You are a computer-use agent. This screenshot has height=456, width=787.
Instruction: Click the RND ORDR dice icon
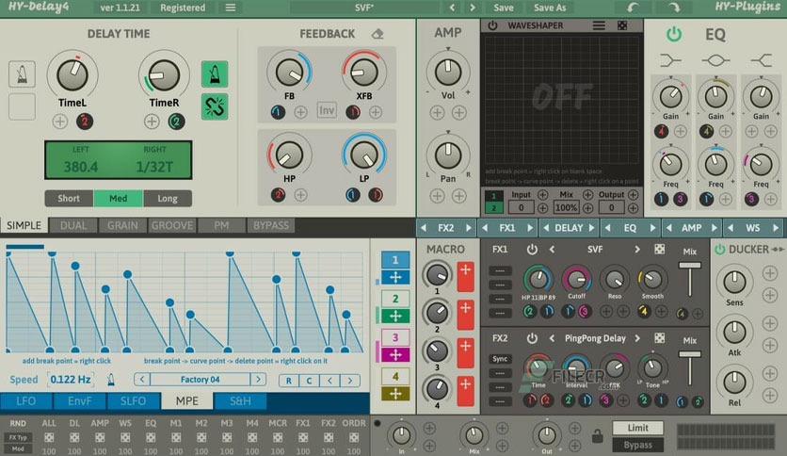pos(354,437)
